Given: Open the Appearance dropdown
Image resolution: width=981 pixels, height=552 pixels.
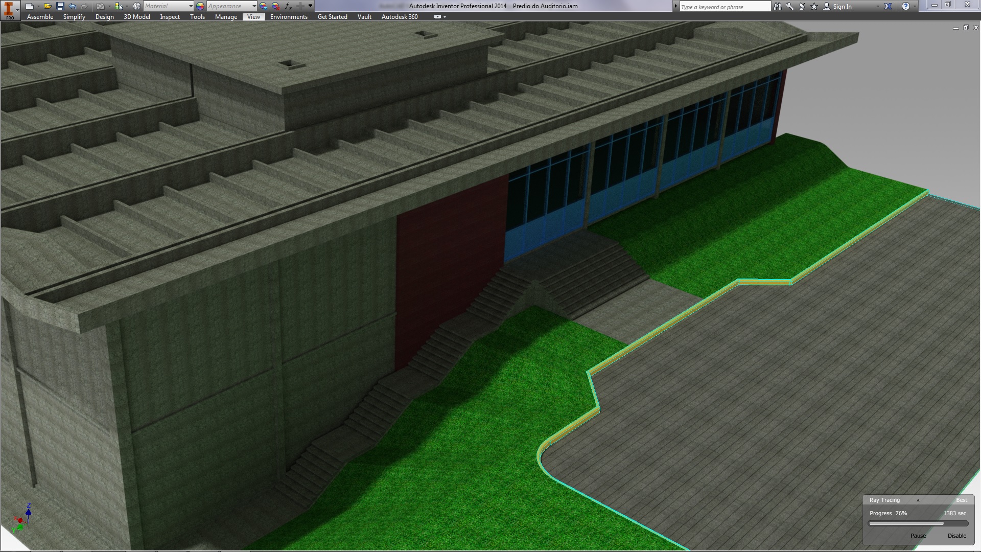Looking at the screenshot, I should pos(254,6).
